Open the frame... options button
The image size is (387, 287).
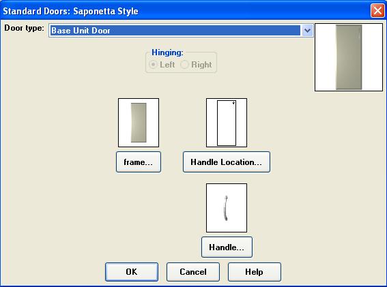click(x=139, y=162)
